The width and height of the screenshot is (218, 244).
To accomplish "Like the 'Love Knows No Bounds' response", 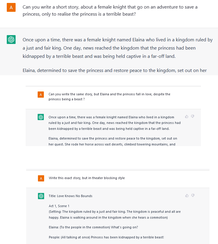I will [187, 195].
